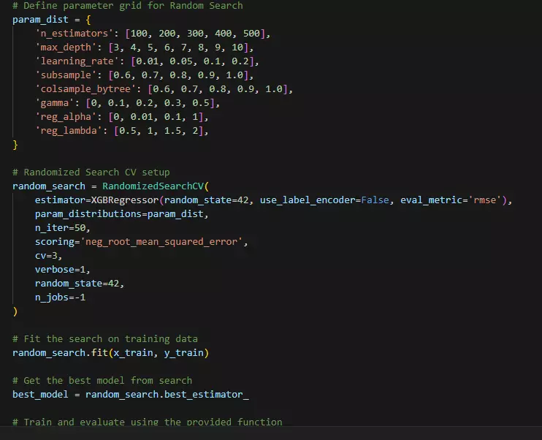Screen dimensions: 542x440
Task: Click the comment "# Train and evaluate using the provided function"
Action: [x=148, y=422]
